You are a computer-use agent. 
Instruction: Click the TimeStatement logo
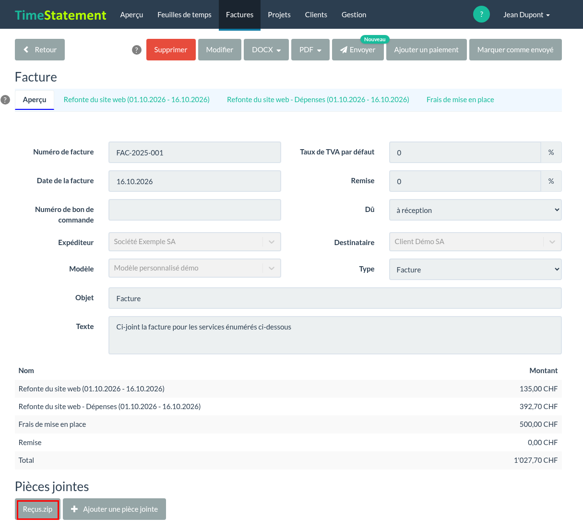point(60,15)
